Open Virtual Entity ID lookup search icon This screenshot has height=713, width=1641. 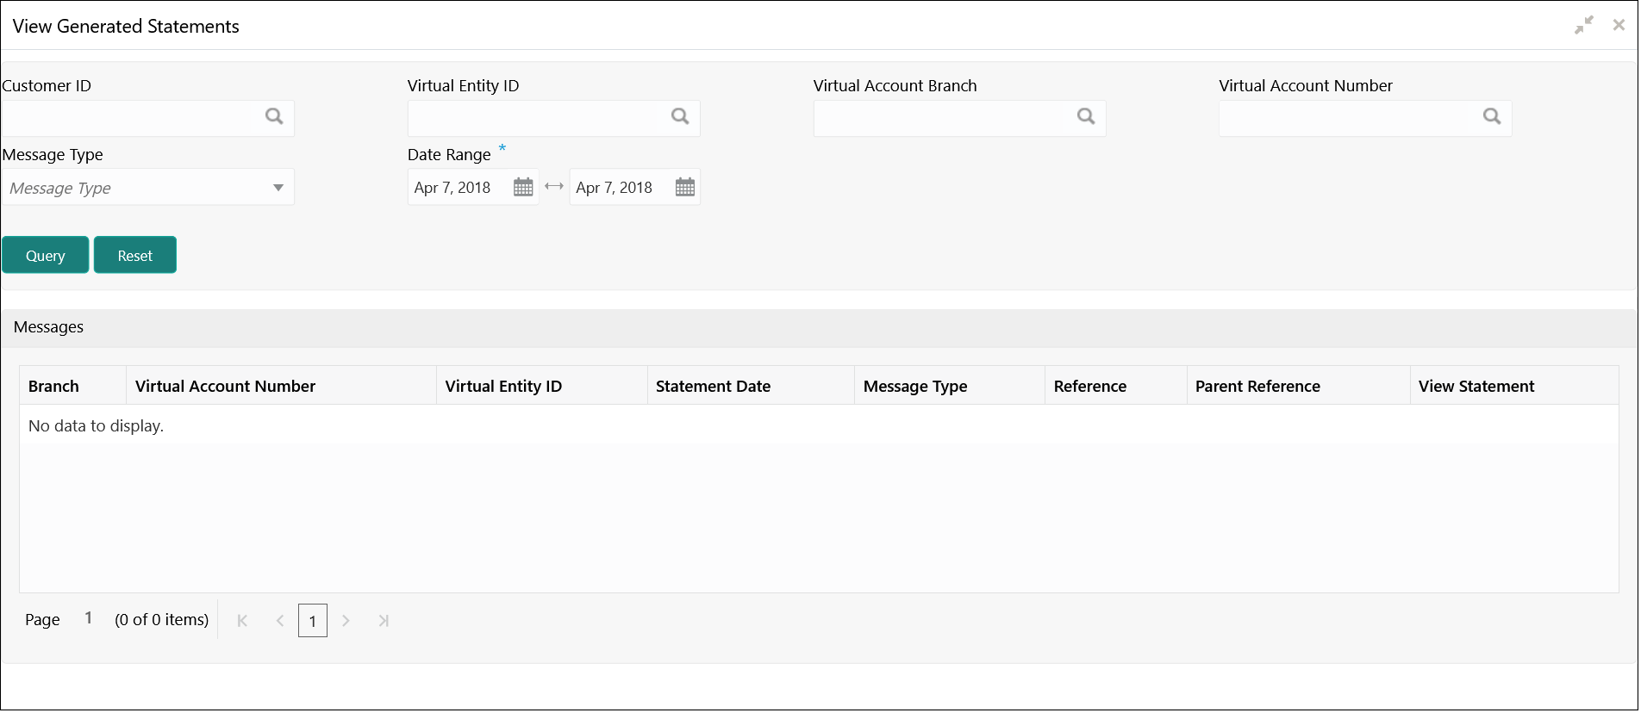(680, 117)
